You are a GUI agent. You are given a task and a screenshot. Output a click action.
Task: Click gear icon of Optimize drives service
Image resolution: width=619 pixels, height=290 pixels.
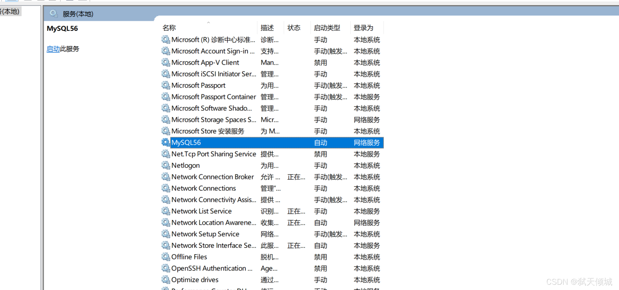point(166,280)
